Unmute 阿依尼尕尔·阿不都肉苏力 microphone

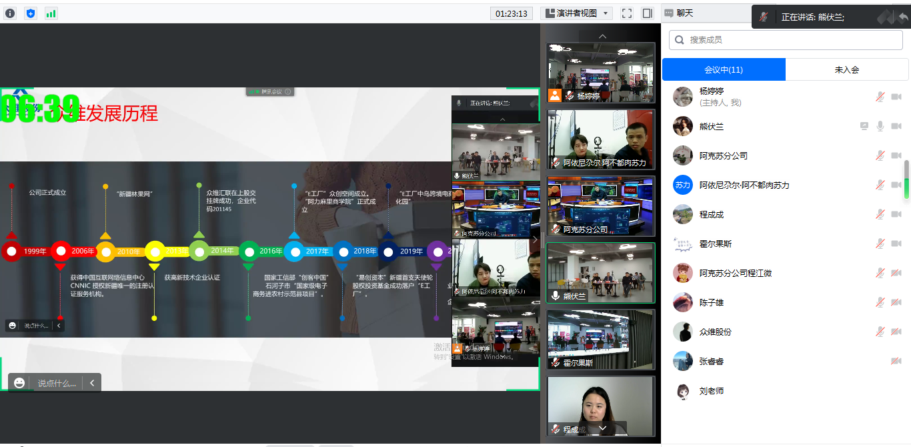880,185
